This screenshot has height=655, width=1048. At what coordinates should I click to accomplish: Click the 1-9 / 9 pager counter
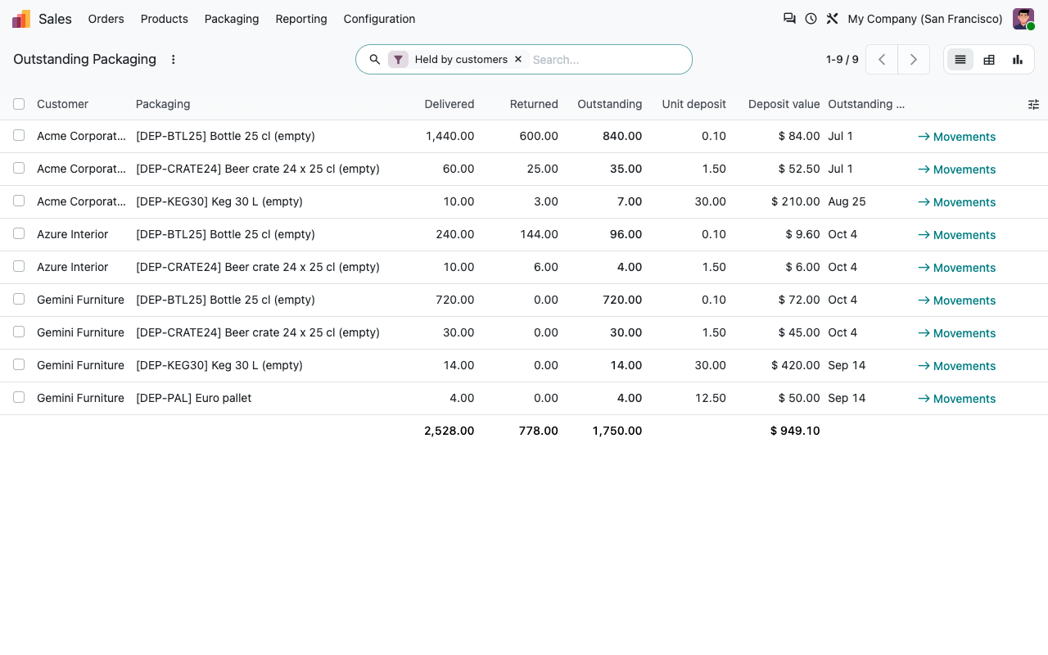click(x=842, y=59)
